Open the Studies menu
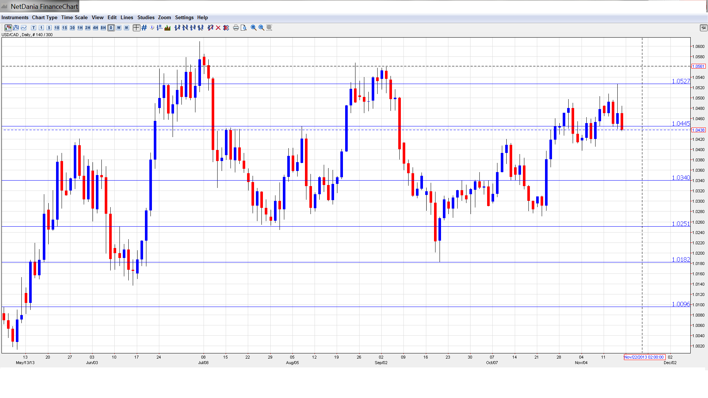Screen dimensions: 708x398 [146, 17]
